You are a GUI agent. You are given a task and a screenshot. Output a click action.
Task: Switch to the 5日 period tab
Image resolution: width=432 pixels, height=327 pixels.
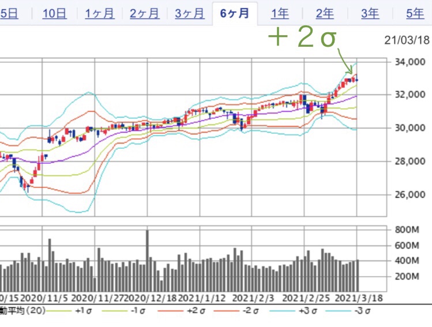point(9,13)
